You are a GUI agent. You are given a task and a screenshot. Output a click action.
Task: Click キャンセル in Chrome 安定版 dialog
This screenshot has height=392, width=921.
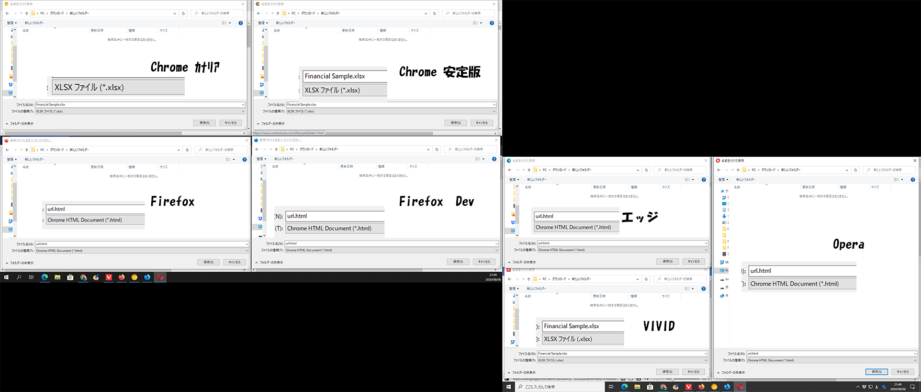[x=482, y=123]
